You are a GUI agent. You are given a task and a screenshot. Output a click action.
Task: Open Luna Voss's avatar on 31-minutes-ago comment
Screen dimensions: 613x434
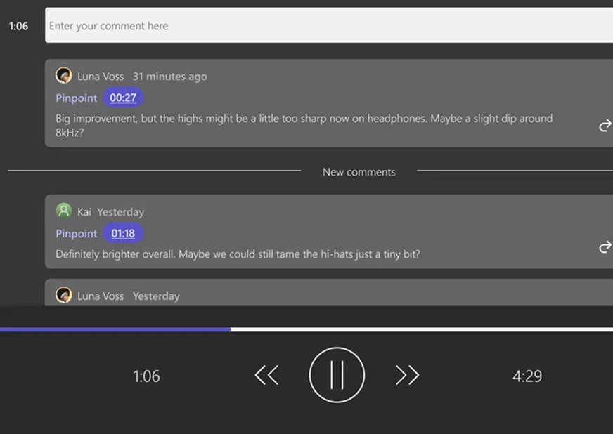point(64,76)
